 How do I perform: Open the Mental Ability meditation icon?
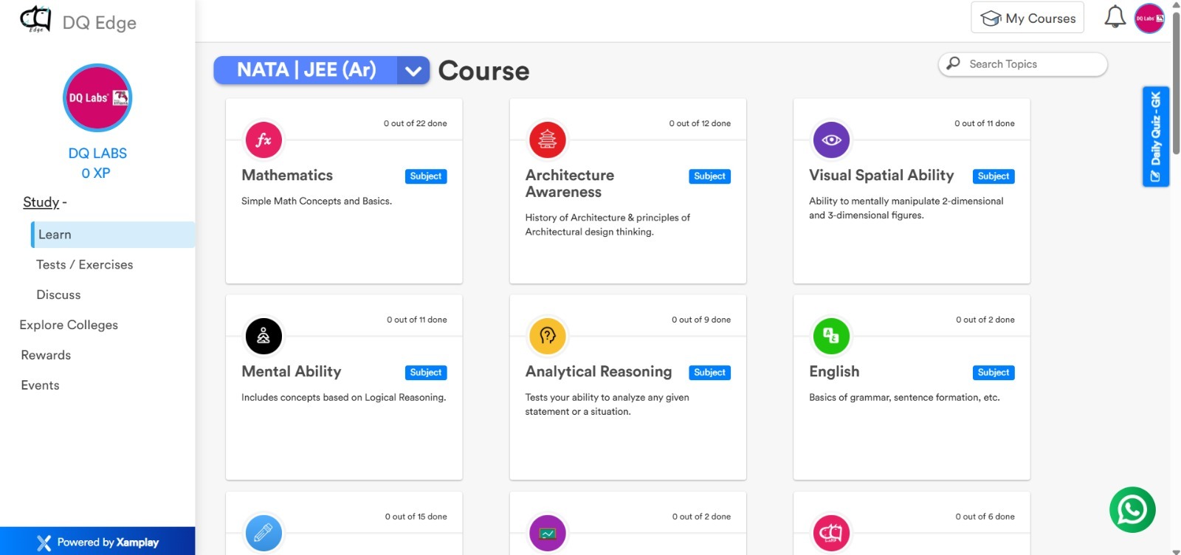click(x=264, y=337)
